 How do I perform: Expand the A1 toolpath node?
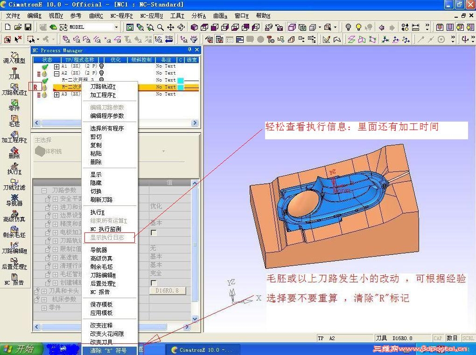click(x=56, y=66)
